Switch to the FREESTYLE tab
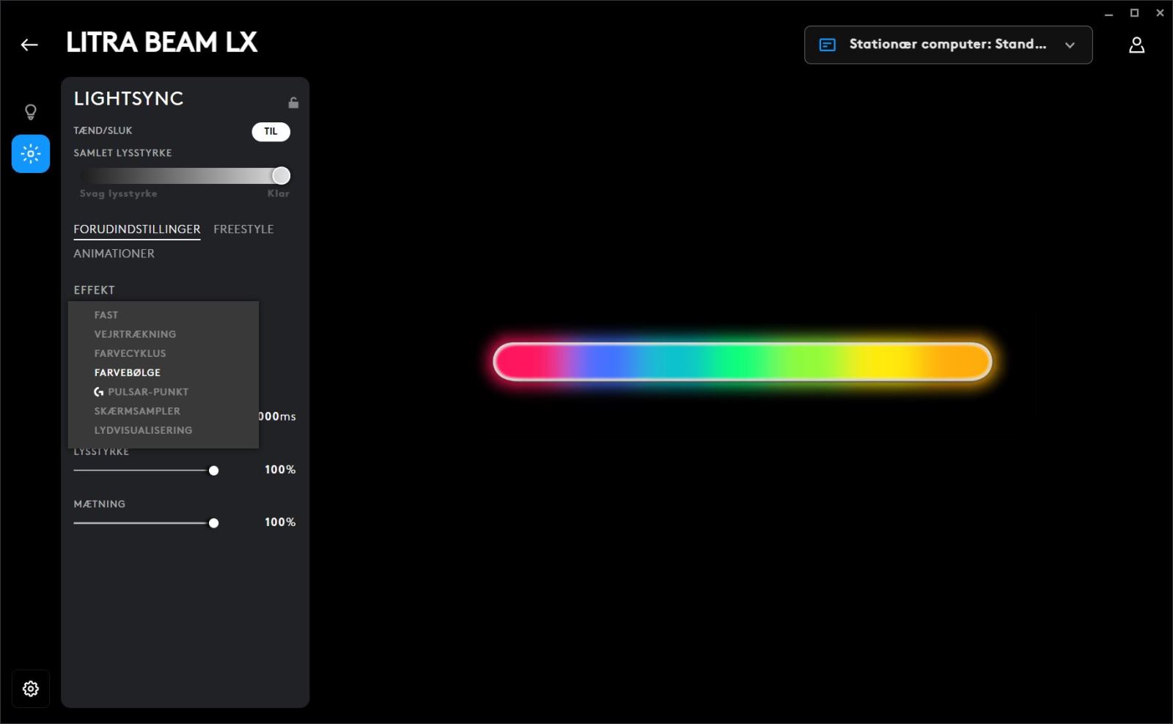 [x=243, y=229]
